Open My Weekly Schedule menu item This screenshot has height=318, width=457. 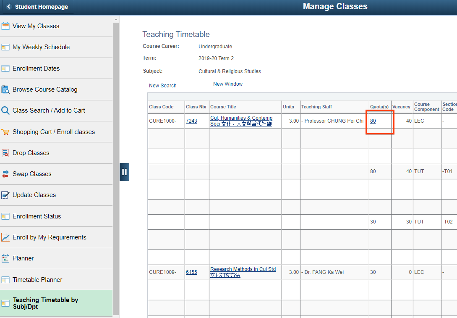[41, 47]
